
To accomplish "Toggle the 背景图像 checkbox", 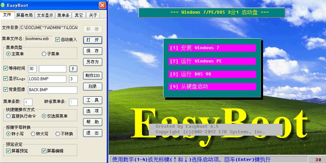I will point(6,90).
